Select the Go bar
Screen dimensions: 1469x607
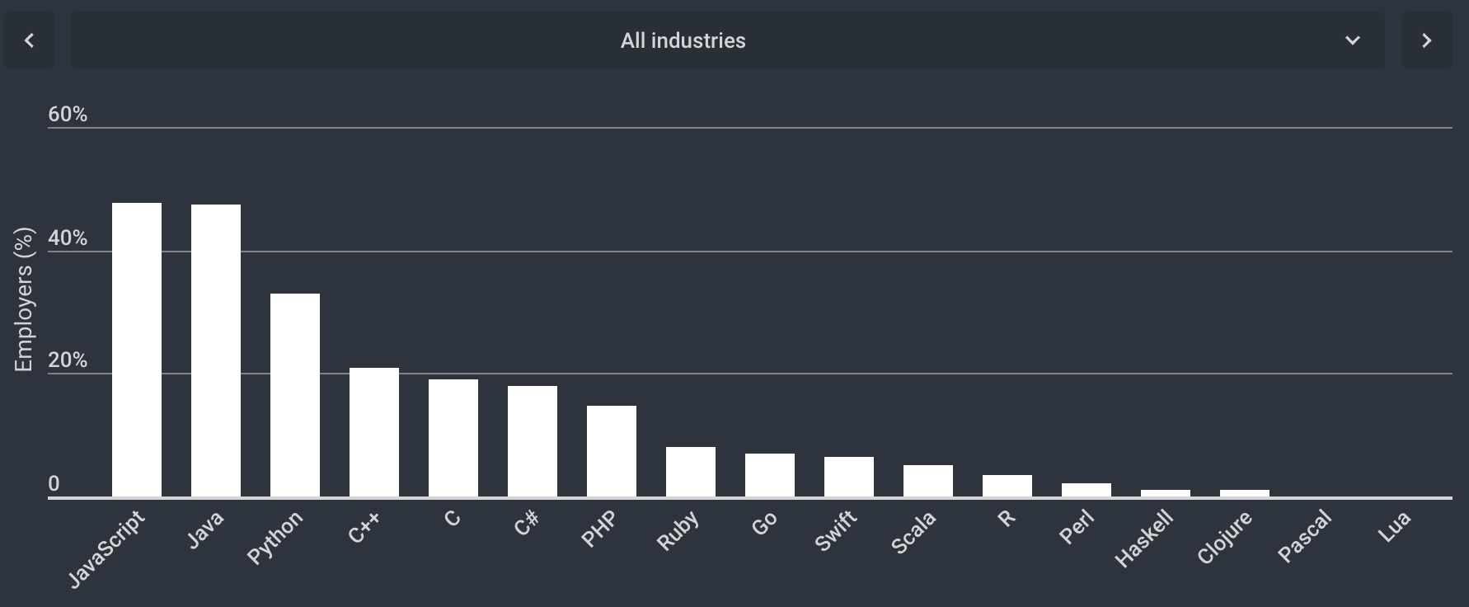(x=770, y=475)
